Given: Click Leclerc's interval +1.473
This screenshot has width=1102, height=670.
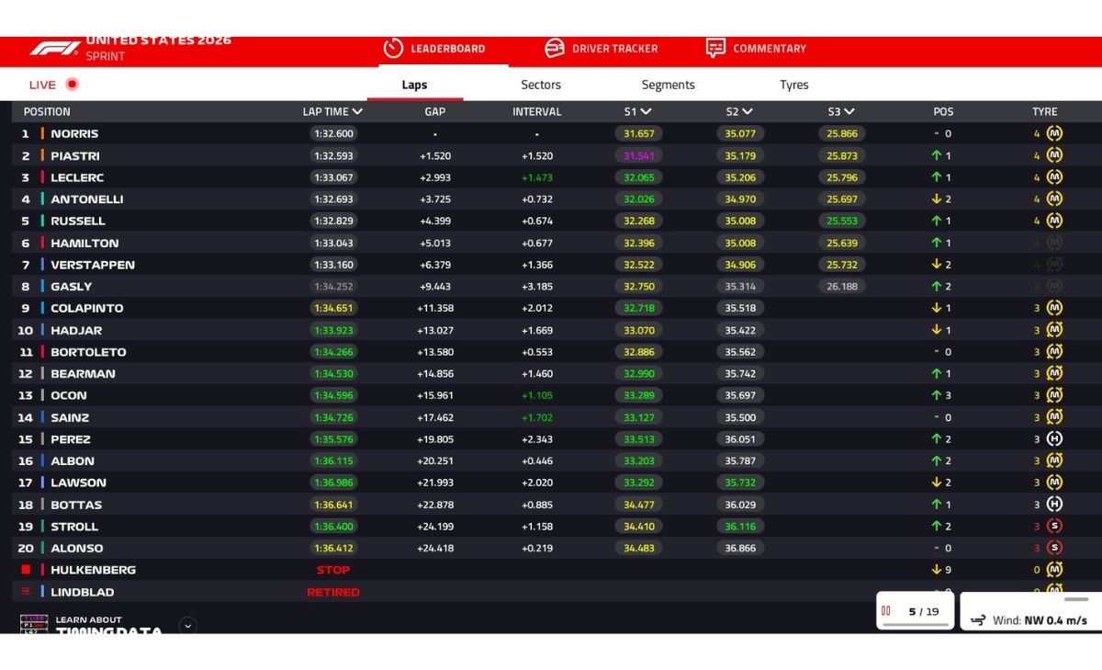Looking at the screenshot, I should 537,177.
